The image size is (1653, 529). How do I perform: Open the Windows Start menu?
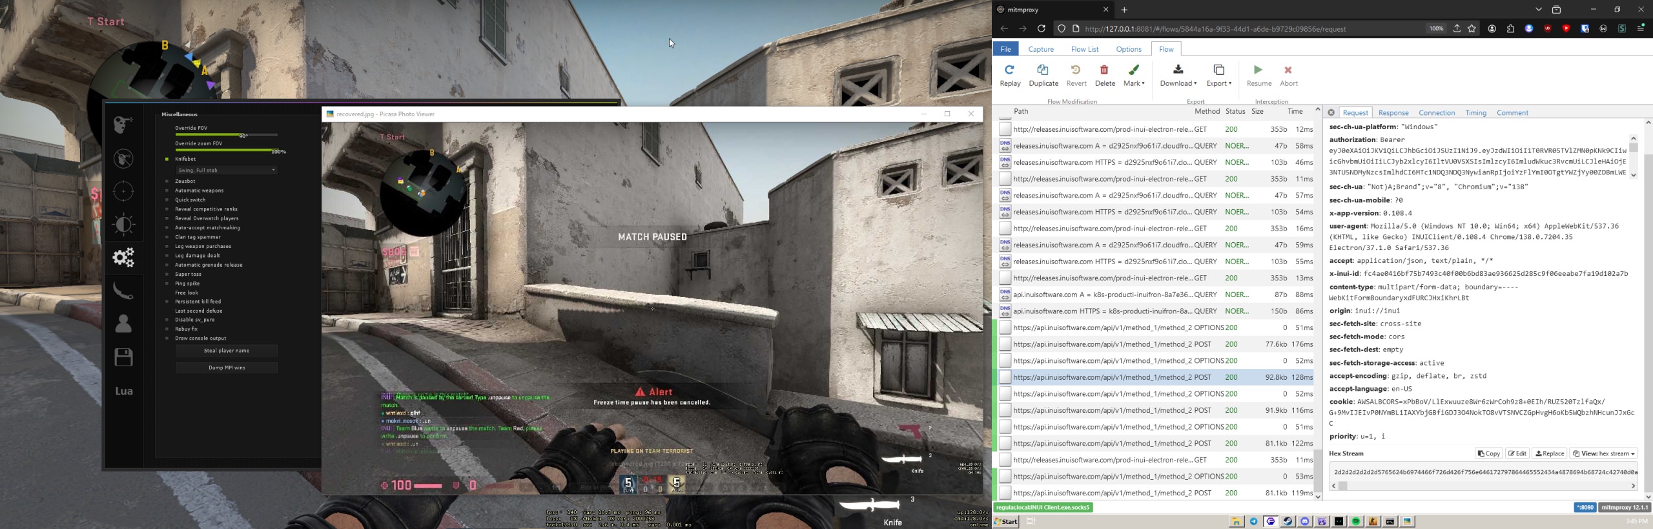[1006, 521]
